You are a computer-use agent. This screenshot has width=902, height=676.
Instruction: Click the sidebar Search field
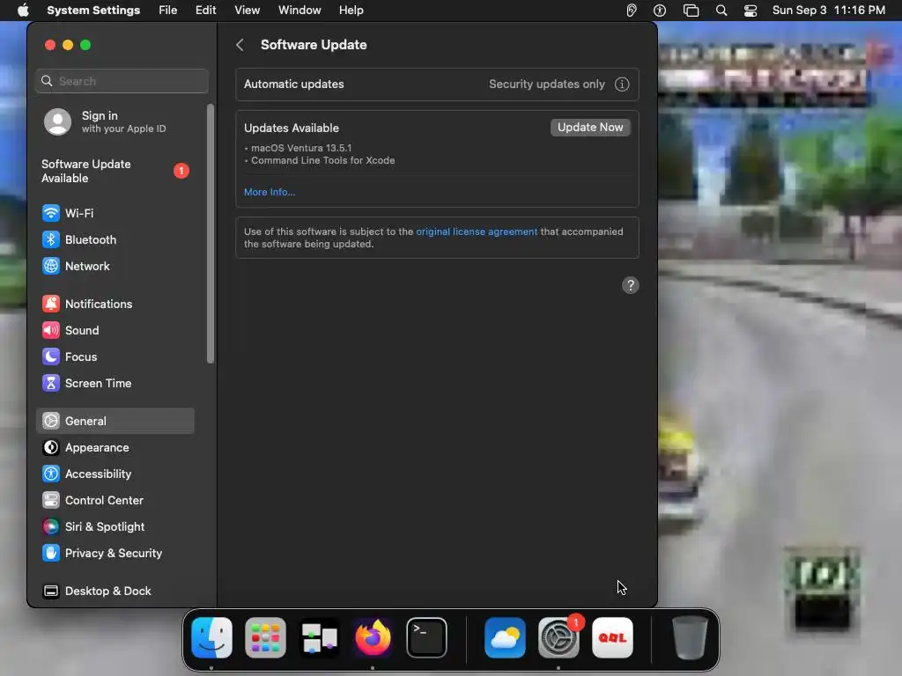pos(122,81)
